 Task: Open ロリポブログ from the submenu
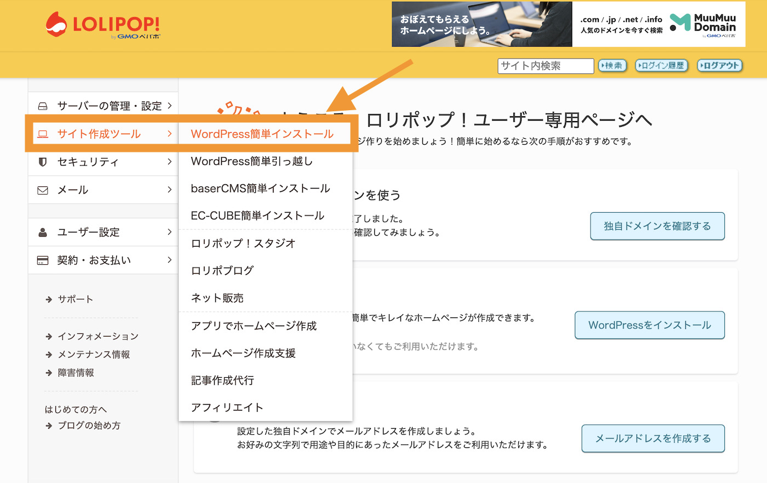[222, 271]
